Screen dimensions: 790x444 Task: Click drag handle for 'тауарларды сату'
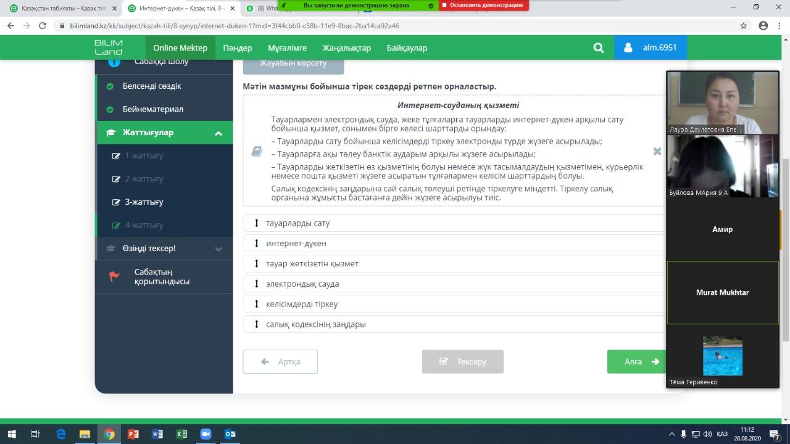256,223
